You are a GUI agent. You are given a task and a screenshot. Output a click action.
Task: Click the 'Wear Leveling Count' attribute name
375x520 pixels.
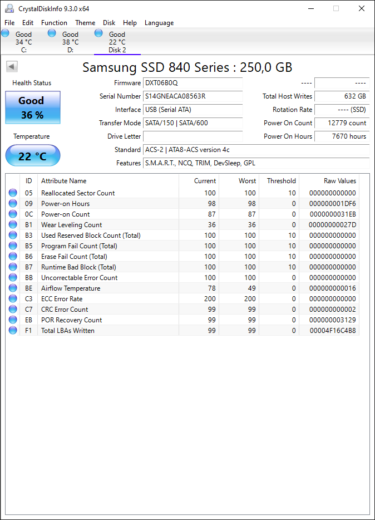click(x=72, y=225)
